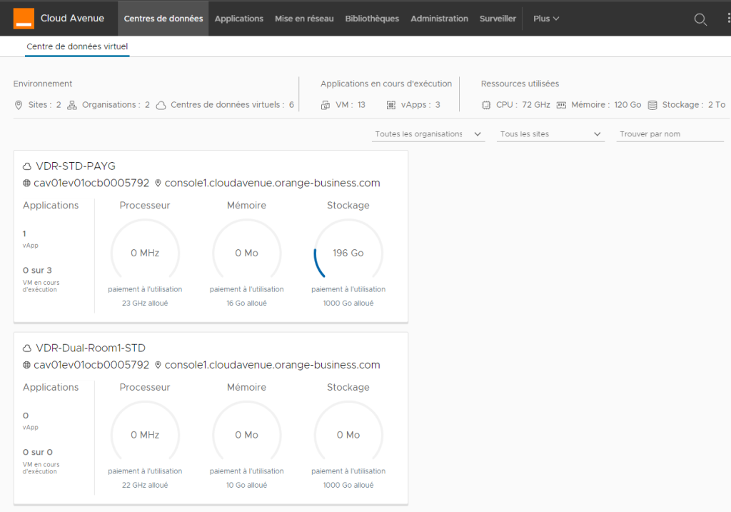The width and height of the screenshot is (731, 512).
Task: Click cav01ev01ocb0005792 in VDR-Dual-Room1-STD card
Action: pyautogui.click(x=91, y=365)
